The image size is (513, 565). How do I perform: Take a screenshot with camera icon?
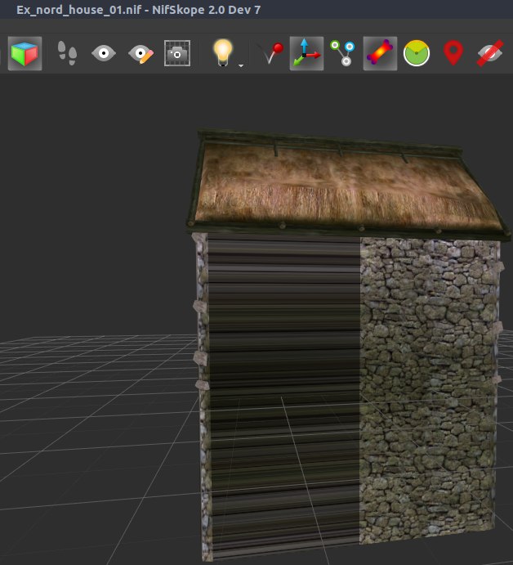(177, 54)
